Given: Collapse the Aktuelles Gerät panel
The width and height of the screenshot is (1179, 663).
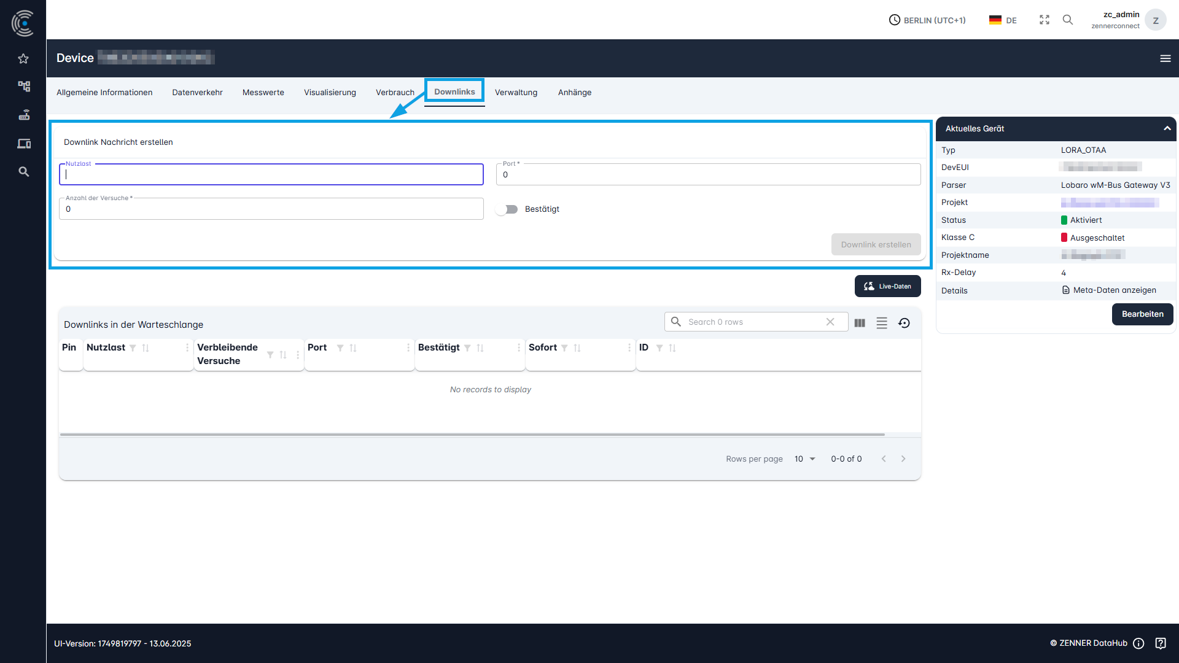Looking at the screenshot, I should pyautogui.click(x=1166, y=128).
